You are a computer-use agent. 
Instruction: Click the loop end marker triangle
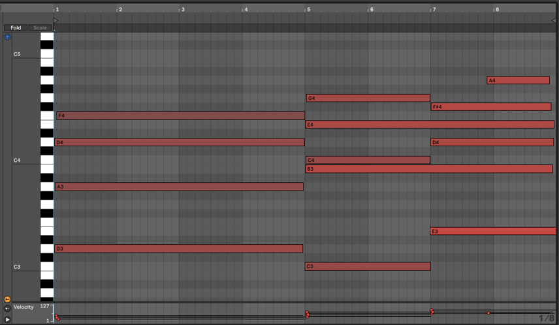point(554,20)
